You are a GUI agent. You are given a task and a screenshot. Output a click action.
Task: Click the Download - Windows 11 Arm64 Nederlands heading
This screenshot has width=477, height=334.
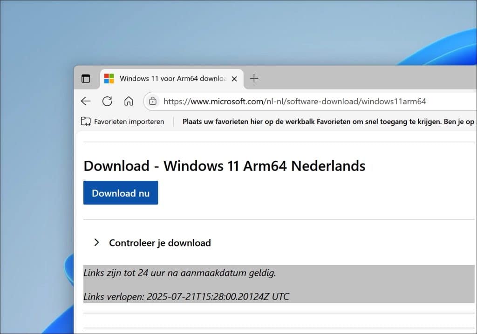tap(225, 166)
